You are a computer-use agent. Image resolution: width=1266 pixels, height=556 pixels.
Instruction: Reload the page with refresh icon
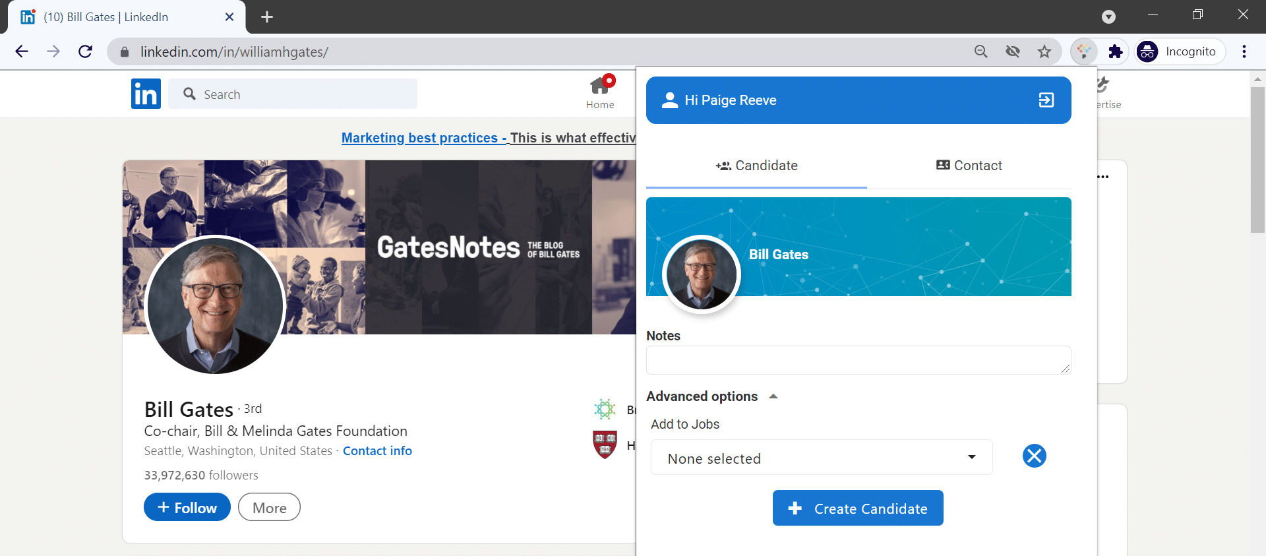(x=85, y=51)
